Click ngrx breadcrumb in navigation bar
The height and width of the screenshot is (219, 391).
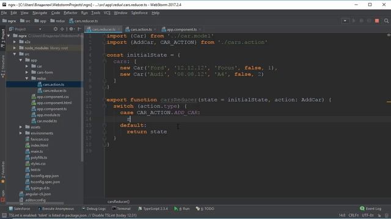(9, 21)
